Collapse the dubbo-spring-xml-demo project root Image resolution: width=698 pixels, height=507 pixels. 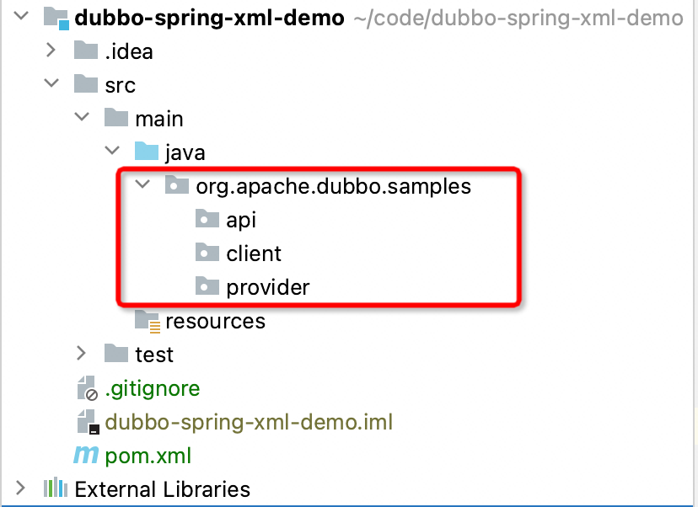[x=21, y=18]
